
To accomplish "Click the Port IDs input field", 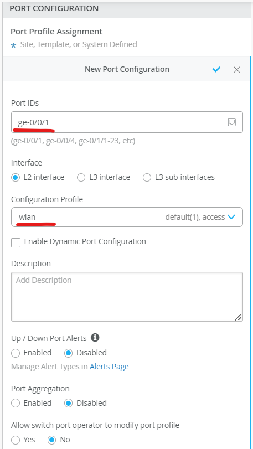I will (x=127, y=122).
